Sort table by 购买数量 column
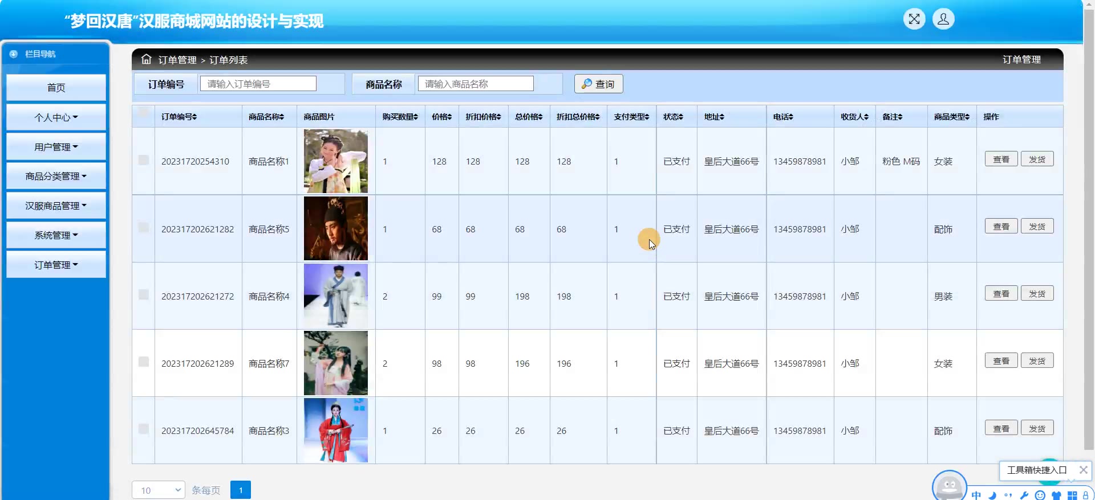 (x=400, y=117)
